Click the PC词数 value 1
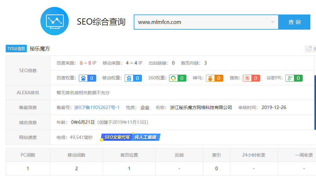316x178 pixels. point(28,169)
